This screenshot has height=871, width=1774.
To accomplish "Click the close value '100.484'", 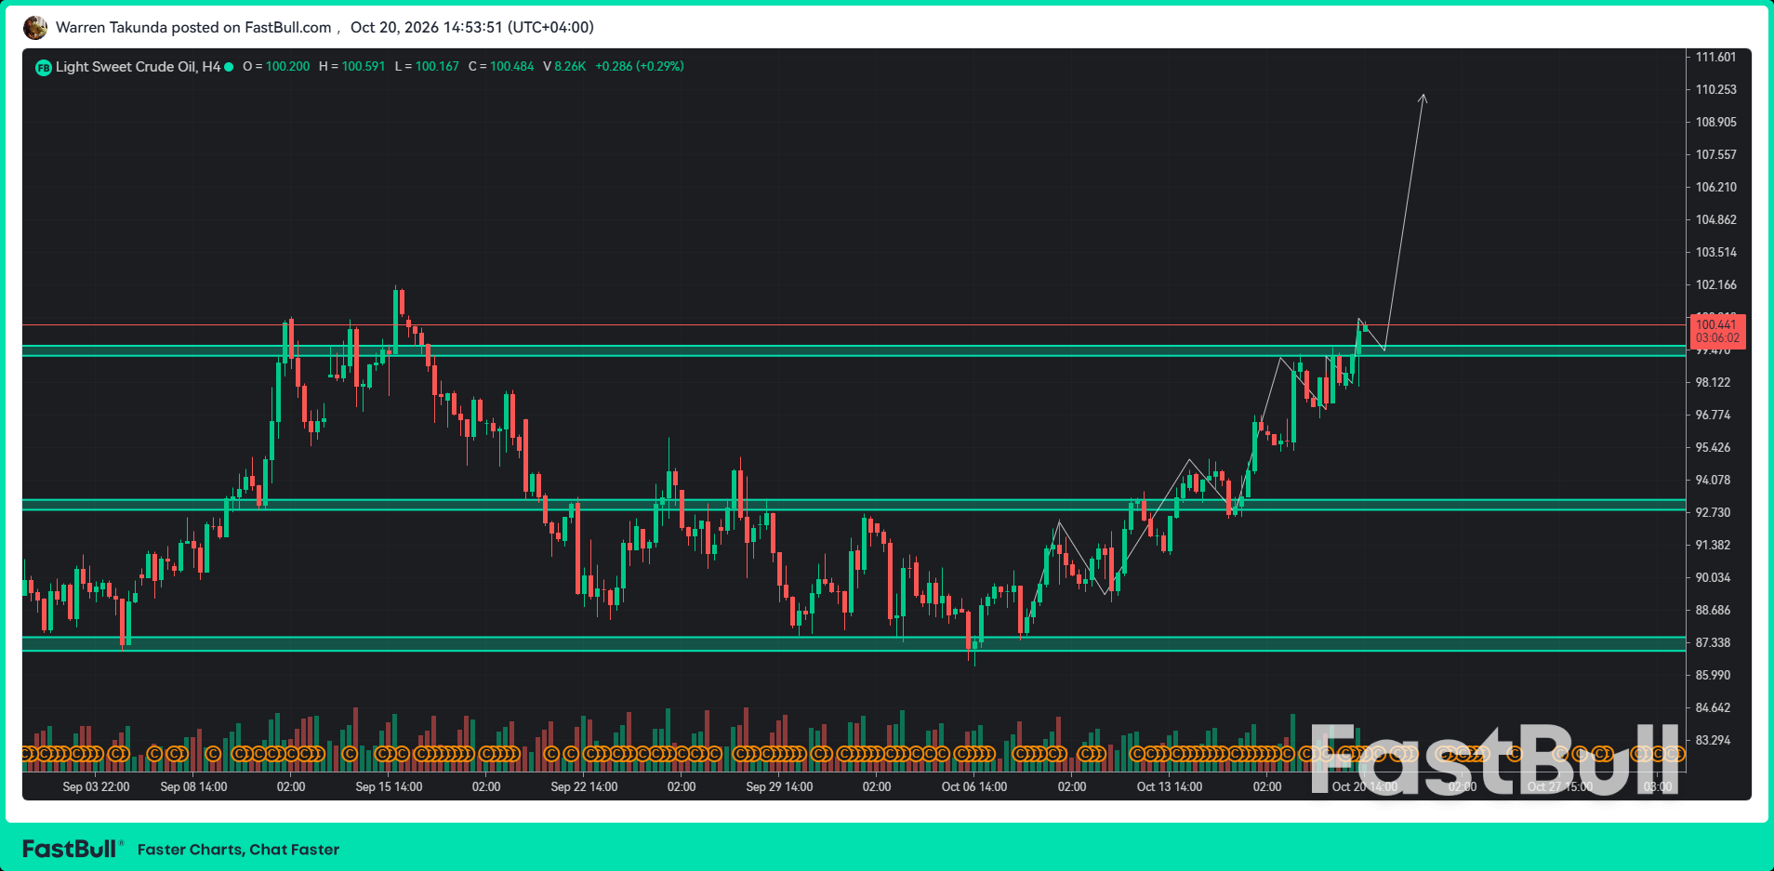I will point(512,67).
